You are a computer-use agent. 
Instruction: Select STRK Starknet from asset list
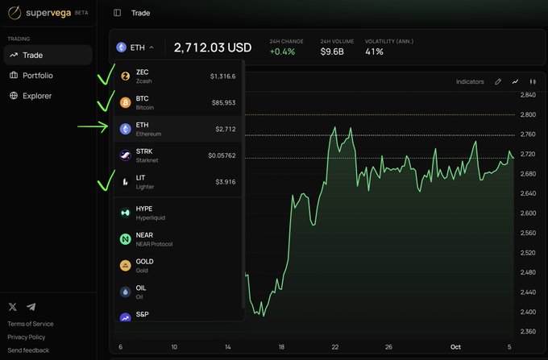(178, 155)
